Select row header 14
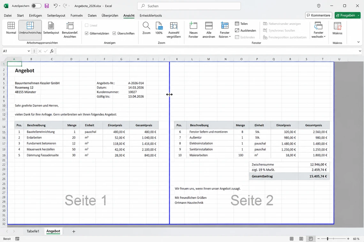Screen dimensions: 364x242 coord(4,127)
